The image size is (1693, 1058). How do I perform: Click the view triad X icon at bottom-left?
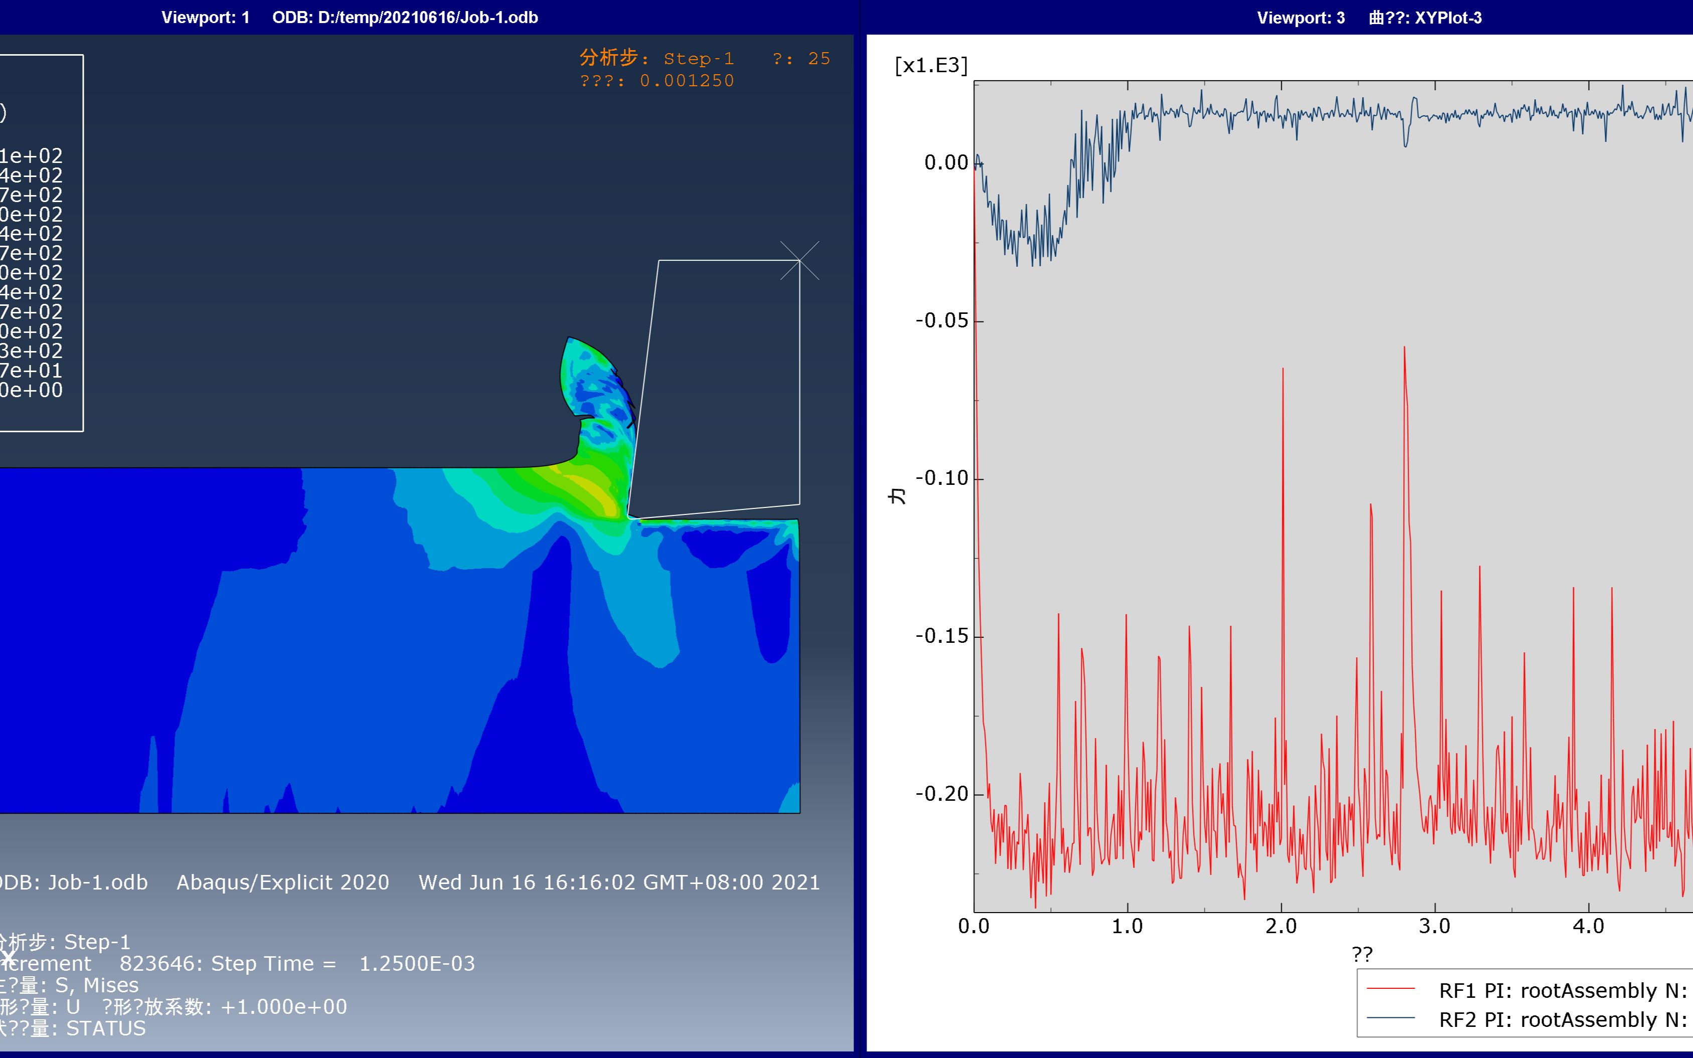pos(9,957)
